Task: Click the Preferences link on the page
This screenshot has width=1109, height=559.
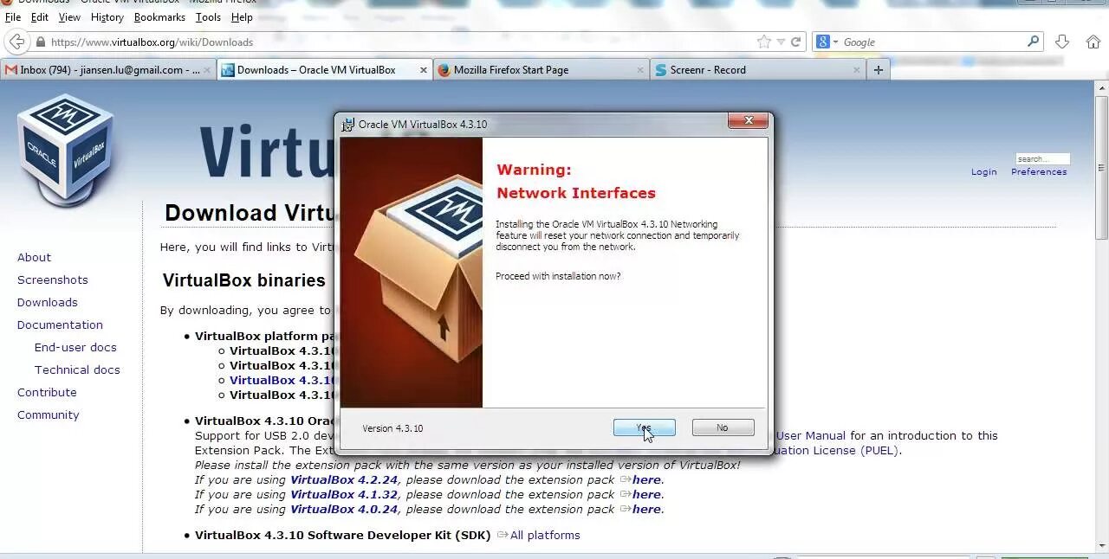Action: (1039, 171)
